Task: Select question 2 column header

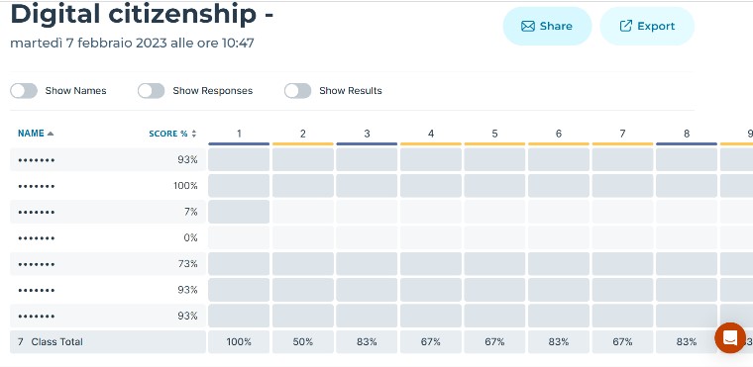Action: 302,135
